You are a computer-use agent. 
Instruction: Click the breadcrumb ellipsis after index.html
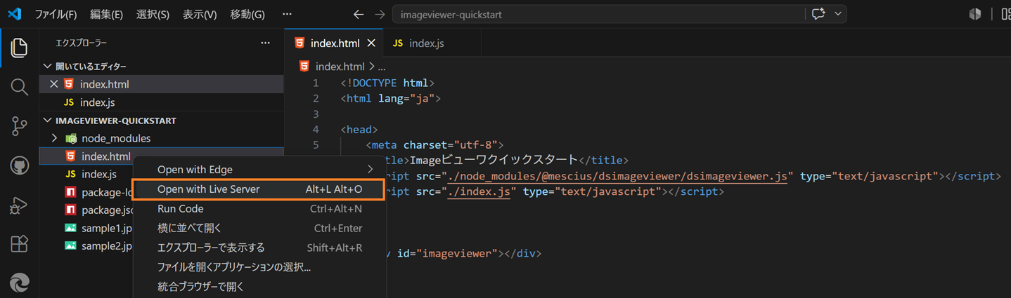[382, 67]
